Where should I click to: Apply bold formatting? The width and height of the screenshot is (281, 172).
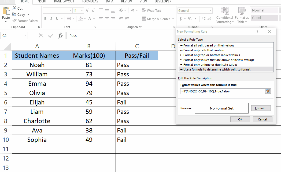(45, 19)
